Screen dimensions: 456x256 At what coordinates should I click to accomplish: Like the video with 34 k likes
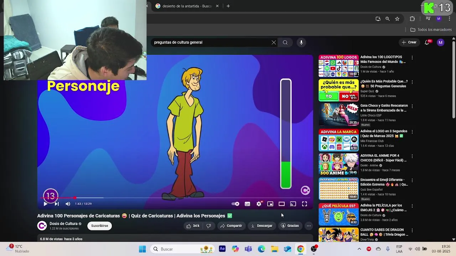click(193, 226)
